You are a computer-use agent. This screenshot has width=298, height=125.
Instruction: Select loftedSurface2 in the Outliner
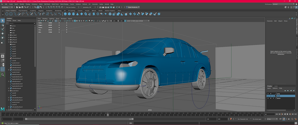pos(16,58)
